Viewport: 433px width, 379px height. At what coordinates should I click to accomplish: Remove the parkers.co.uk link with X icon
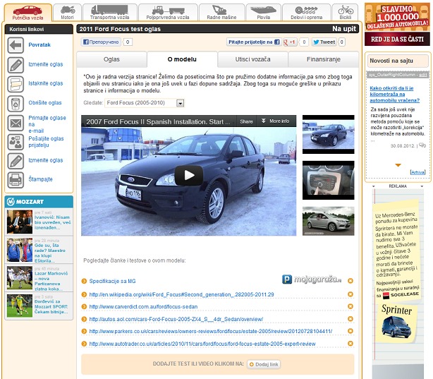point(350,331)
